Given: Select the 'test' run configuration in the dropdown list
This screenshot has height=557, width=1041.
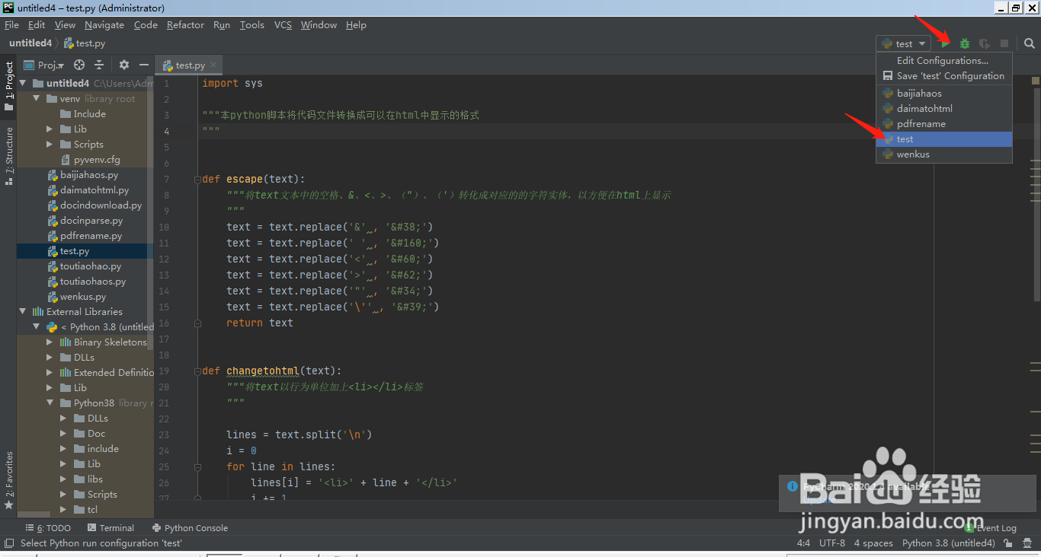Looking at the screenshot, I should pyautogui.click(x=944, y=139).
